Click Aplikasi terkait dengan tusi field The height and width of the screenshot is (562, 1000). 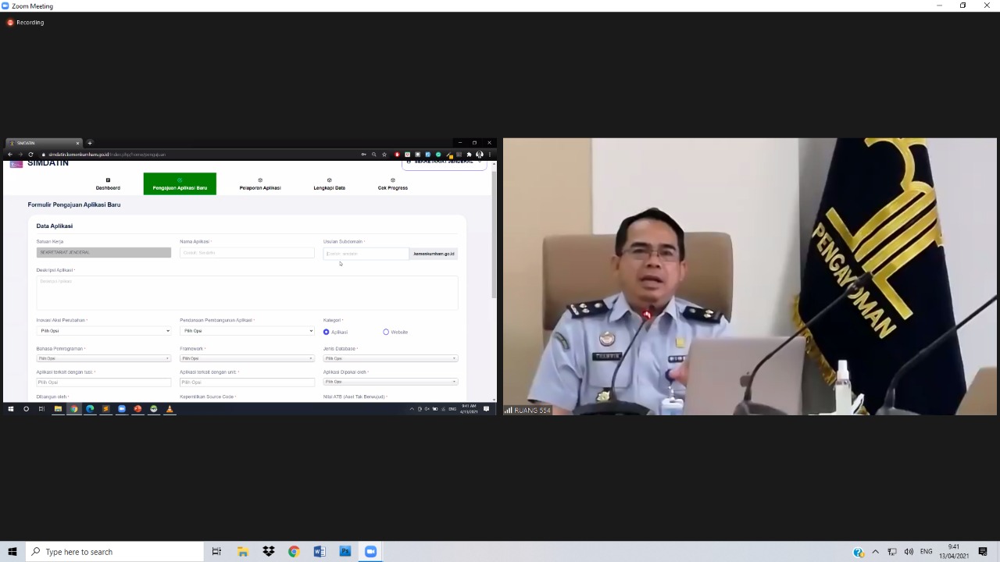click(x=103, y=382)
